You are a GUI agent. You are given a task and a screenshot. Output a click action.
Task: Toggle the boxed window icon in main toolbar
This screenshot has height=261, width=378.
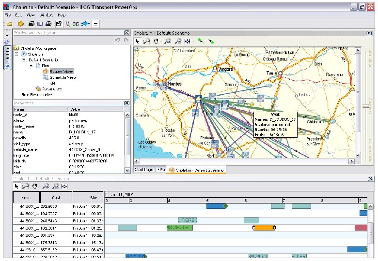[59, 24]
